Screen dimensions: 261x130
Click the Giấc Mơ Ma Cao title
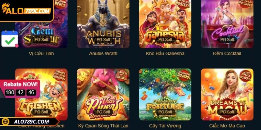227,126
